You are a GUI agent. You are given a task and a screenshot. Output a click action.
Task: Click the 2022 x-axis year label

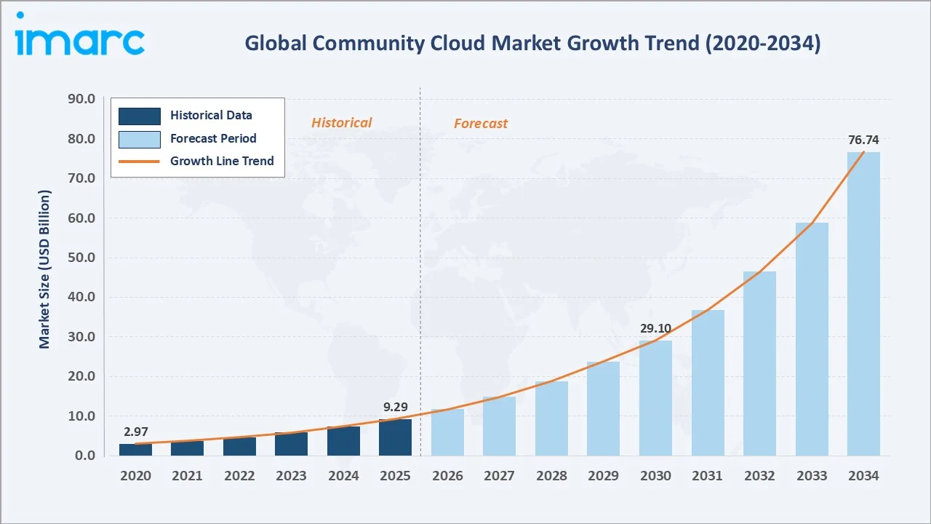coord(239,476)
